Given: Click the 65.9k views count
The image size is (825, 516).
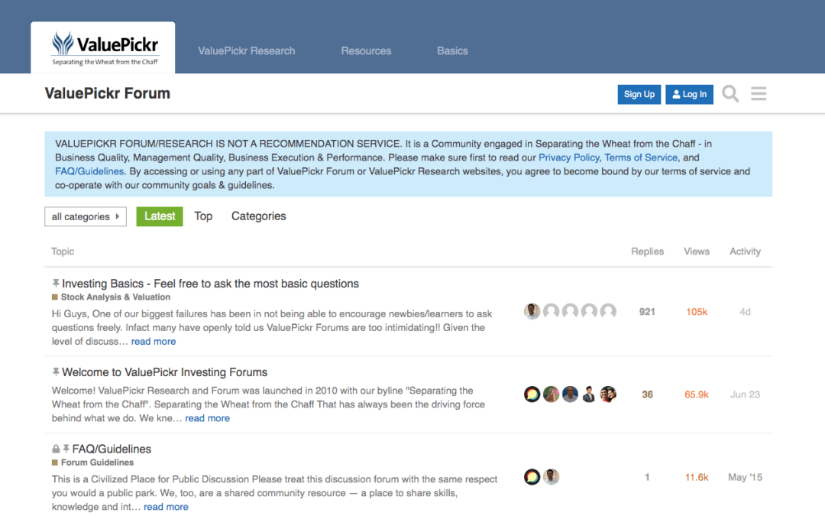Looking at the screenshot, I should pos(697,394).
